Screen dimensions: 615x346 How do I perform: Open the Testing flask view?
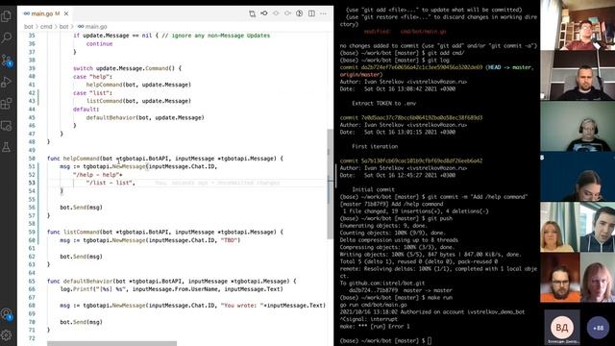pos(7,147)
